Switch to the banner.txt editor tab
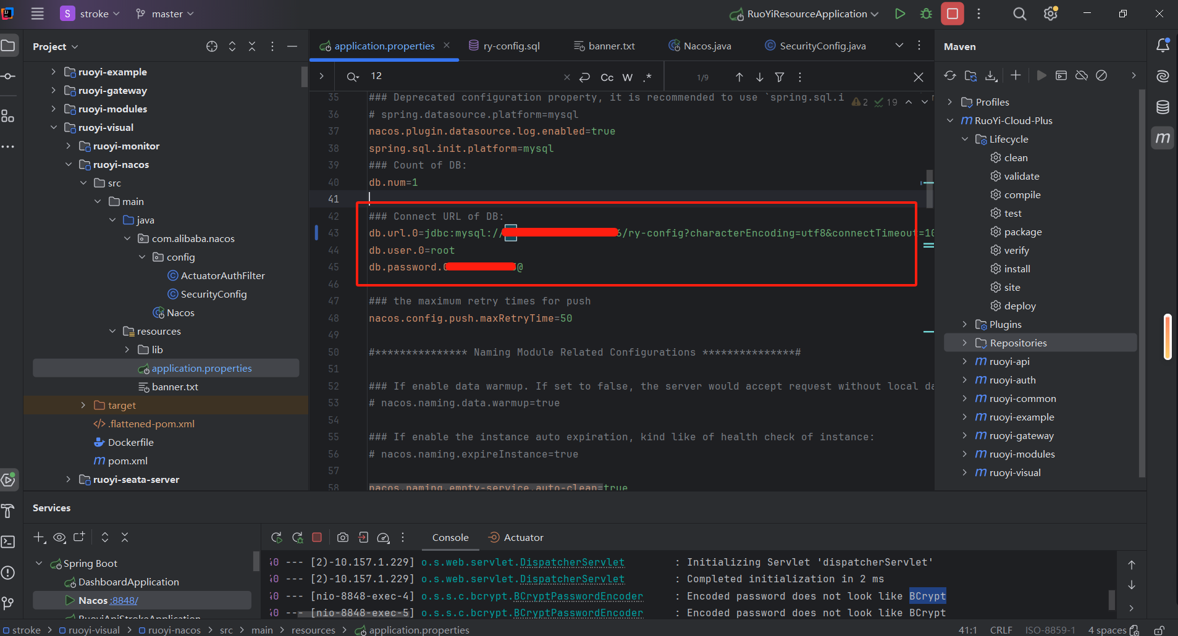The image size is (1178, 636). pyautogui.click(x=604, y=46)
